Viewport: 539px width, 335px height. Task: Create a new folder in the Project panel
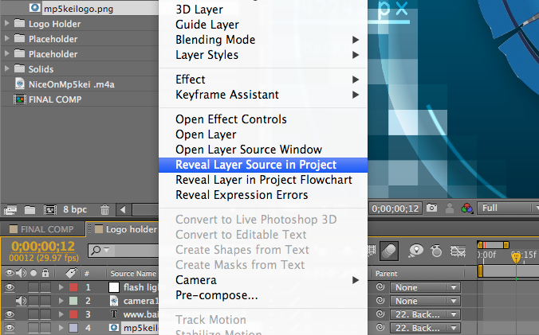click(30, 210)
